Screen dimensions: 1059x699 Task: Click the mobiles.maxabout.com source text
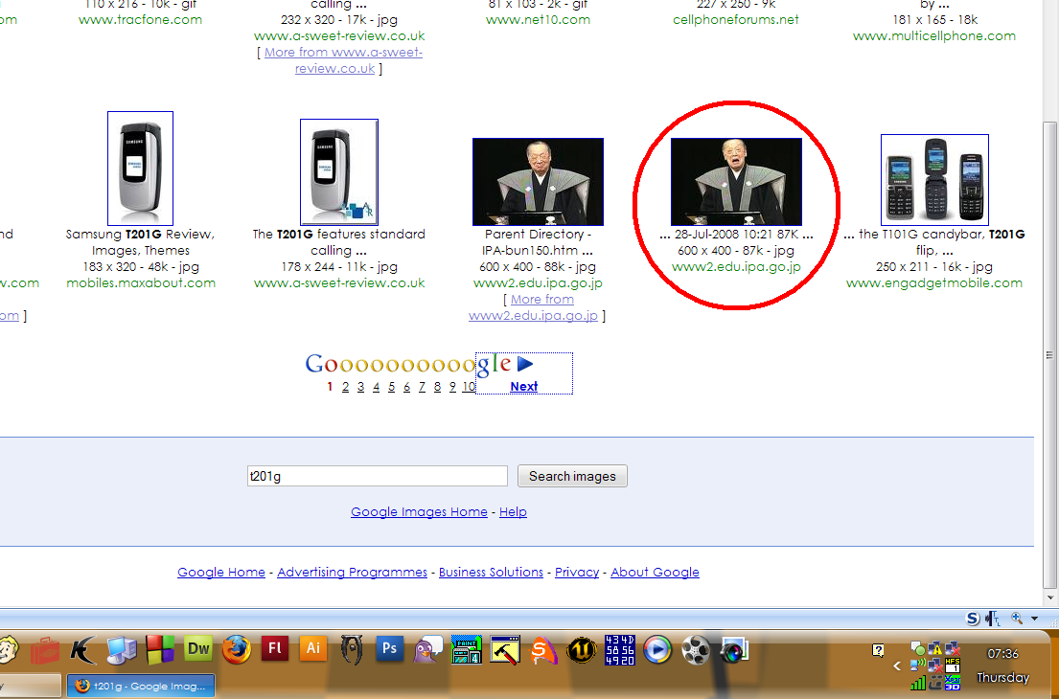tap(141, 283)
